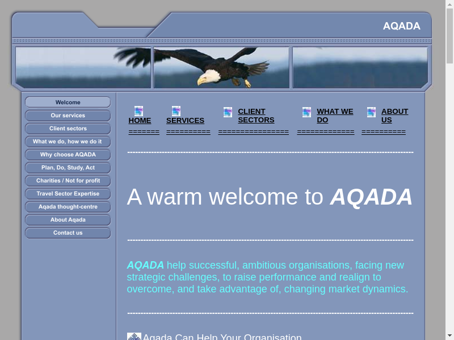Follow the WHAT WE DO link
Image resolution: width=454 pixels, height=340 pixels.
point(334,116)
